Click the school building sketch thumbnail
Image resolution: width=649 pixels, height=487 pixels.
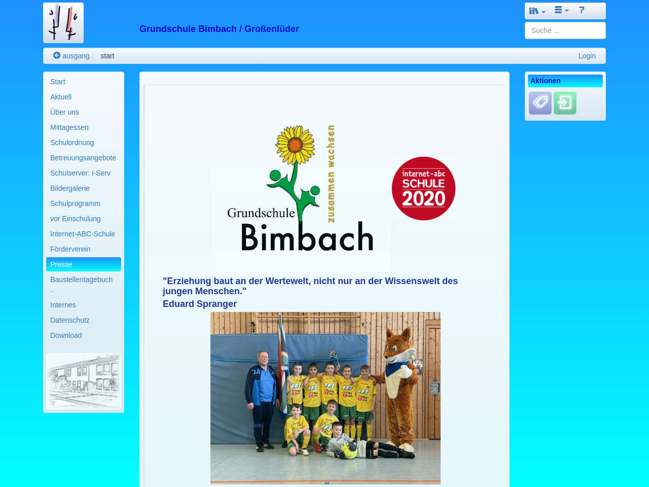pos(84,381)
